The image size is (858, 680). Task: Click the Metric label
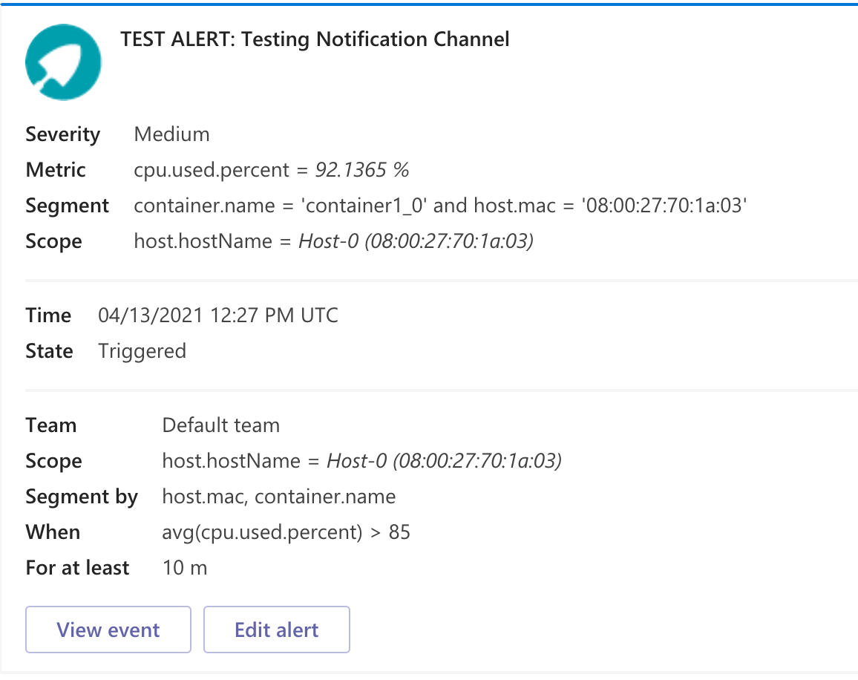(x=56, y=170)
